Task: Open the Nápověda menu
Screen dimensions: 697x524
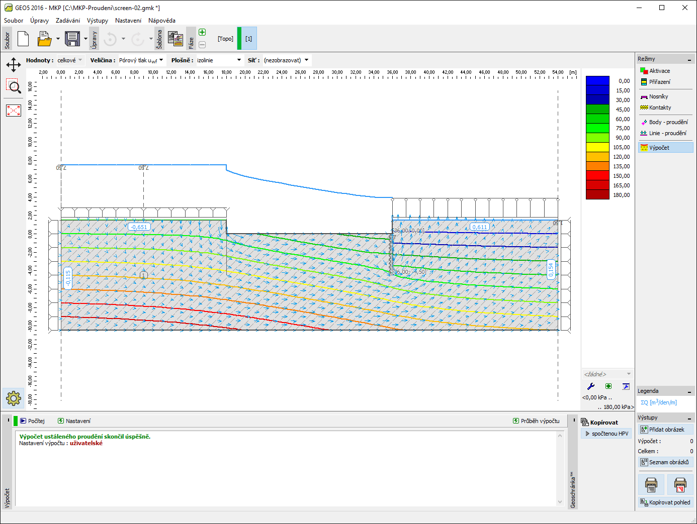Action: tap(162, 21)
